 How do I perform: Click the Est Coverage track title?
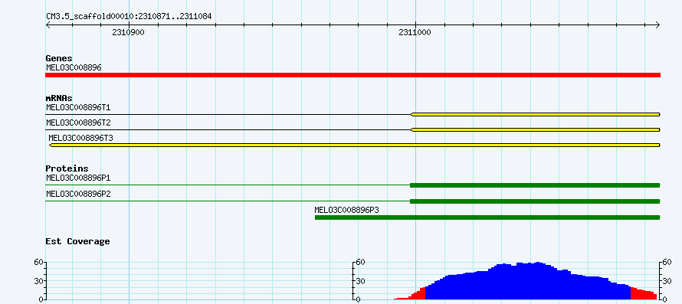[x=78, y=241]
